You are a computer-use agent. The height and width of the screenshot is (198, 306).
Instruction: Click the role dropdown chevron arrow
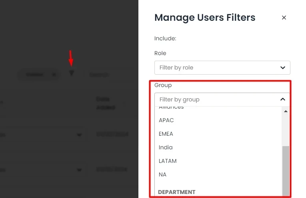point(283,67)
